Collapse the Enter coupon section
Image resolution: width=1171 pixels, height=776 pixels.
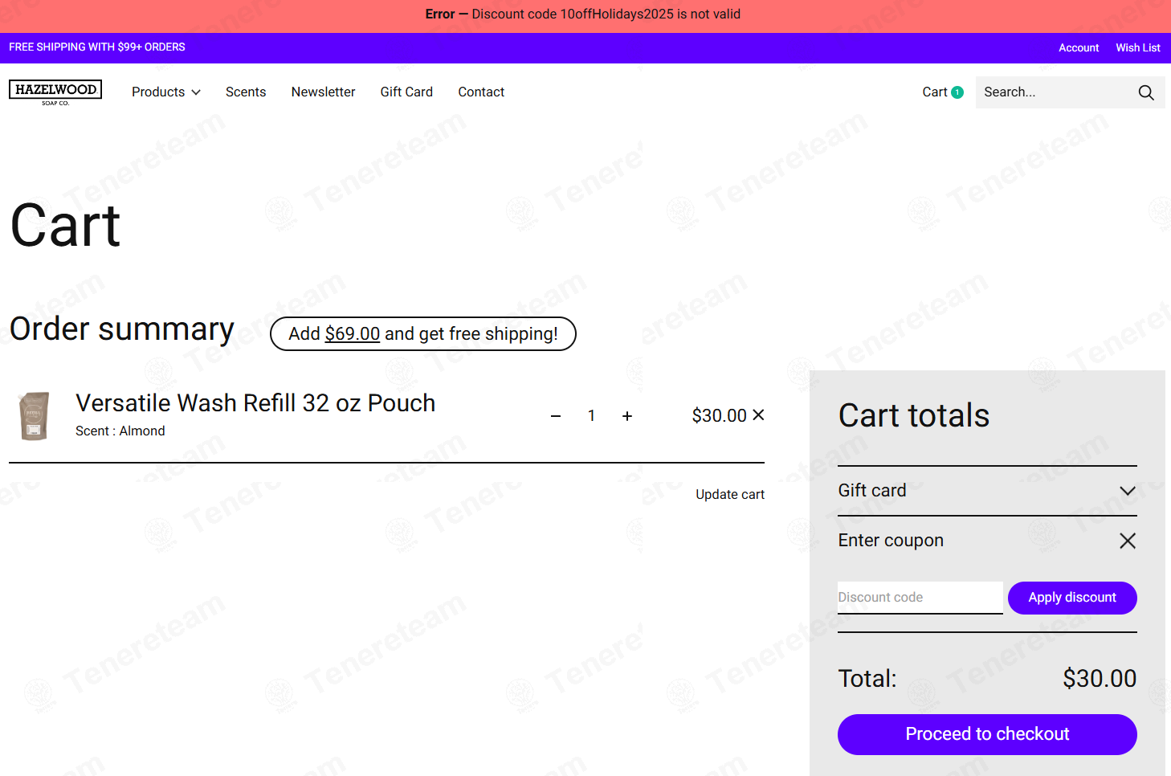[x=1128, y=541]
